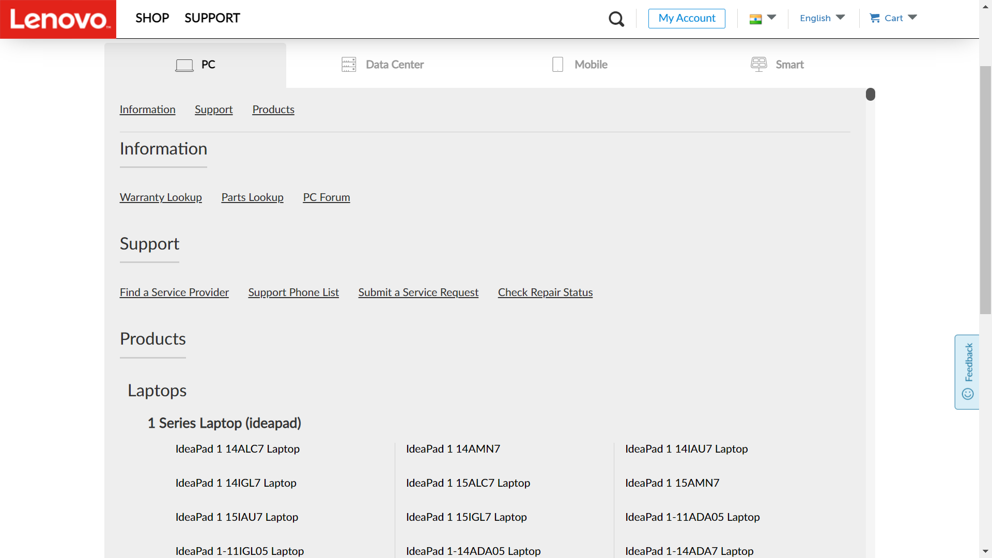The width and height of the screenshot is (992, 558).
Task: Open Warranty Lookup link
Action: point(161,197)
